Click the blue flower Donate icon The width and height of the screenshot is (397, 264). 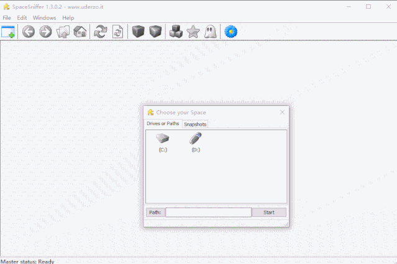coord(231,32)
